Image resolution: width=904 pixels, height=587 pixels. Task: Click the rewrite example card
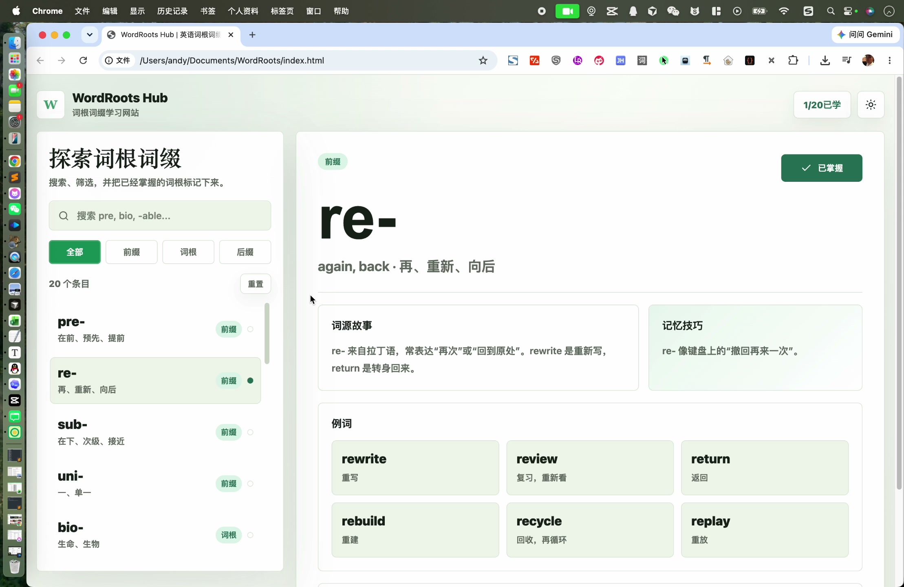pyautogui.click(x=415, y=468)
